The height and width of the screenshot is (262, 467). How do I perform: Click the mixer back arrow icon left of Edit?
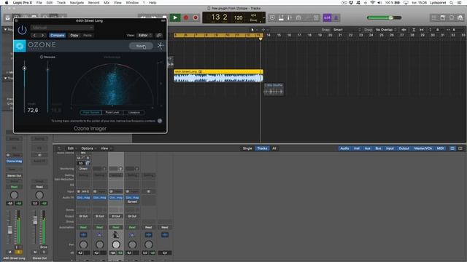59,148
